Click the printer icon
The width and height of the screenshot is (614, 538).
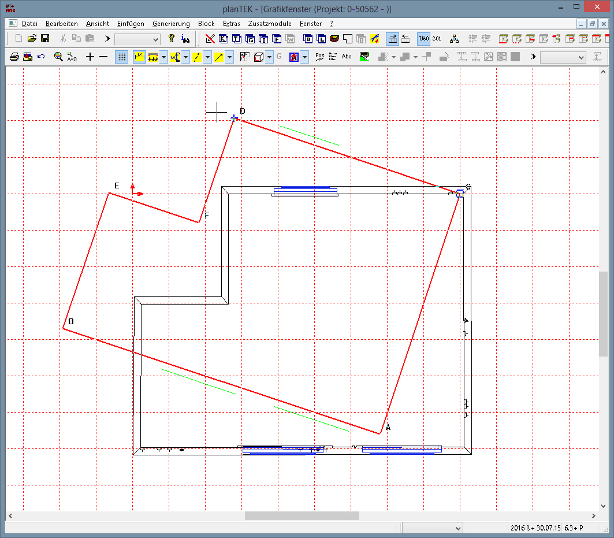(x=14, y=57)
